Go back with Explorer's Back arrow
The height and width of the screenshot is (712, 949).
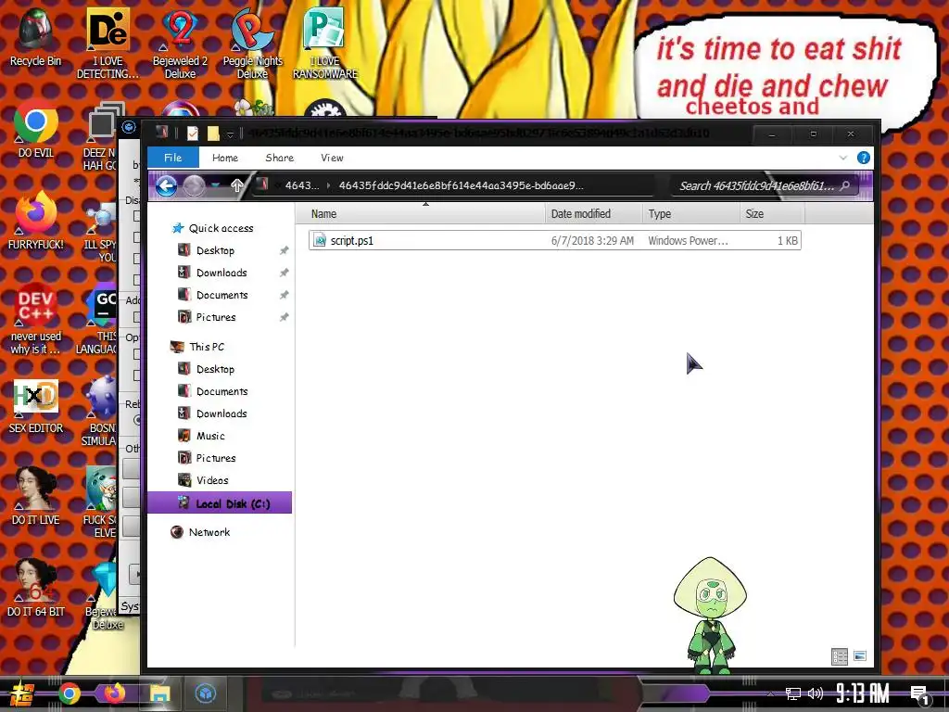167,185
